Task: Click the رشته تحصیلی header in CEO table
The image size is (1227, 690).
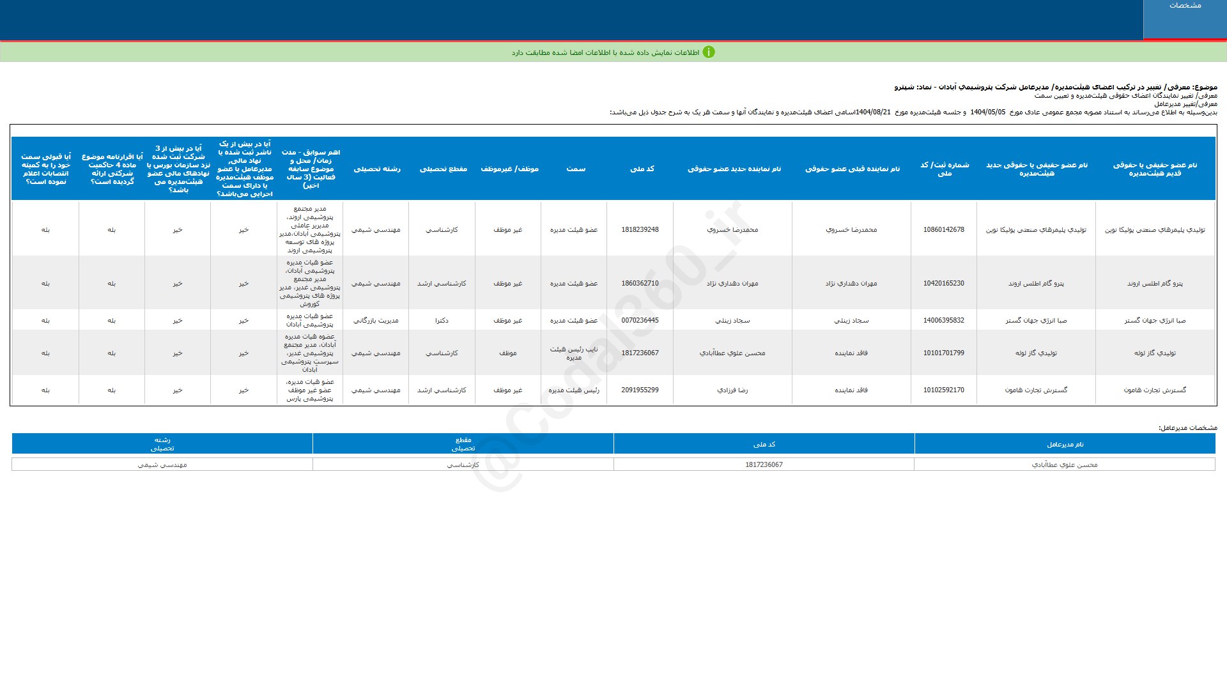Action: tap(162, 444)
